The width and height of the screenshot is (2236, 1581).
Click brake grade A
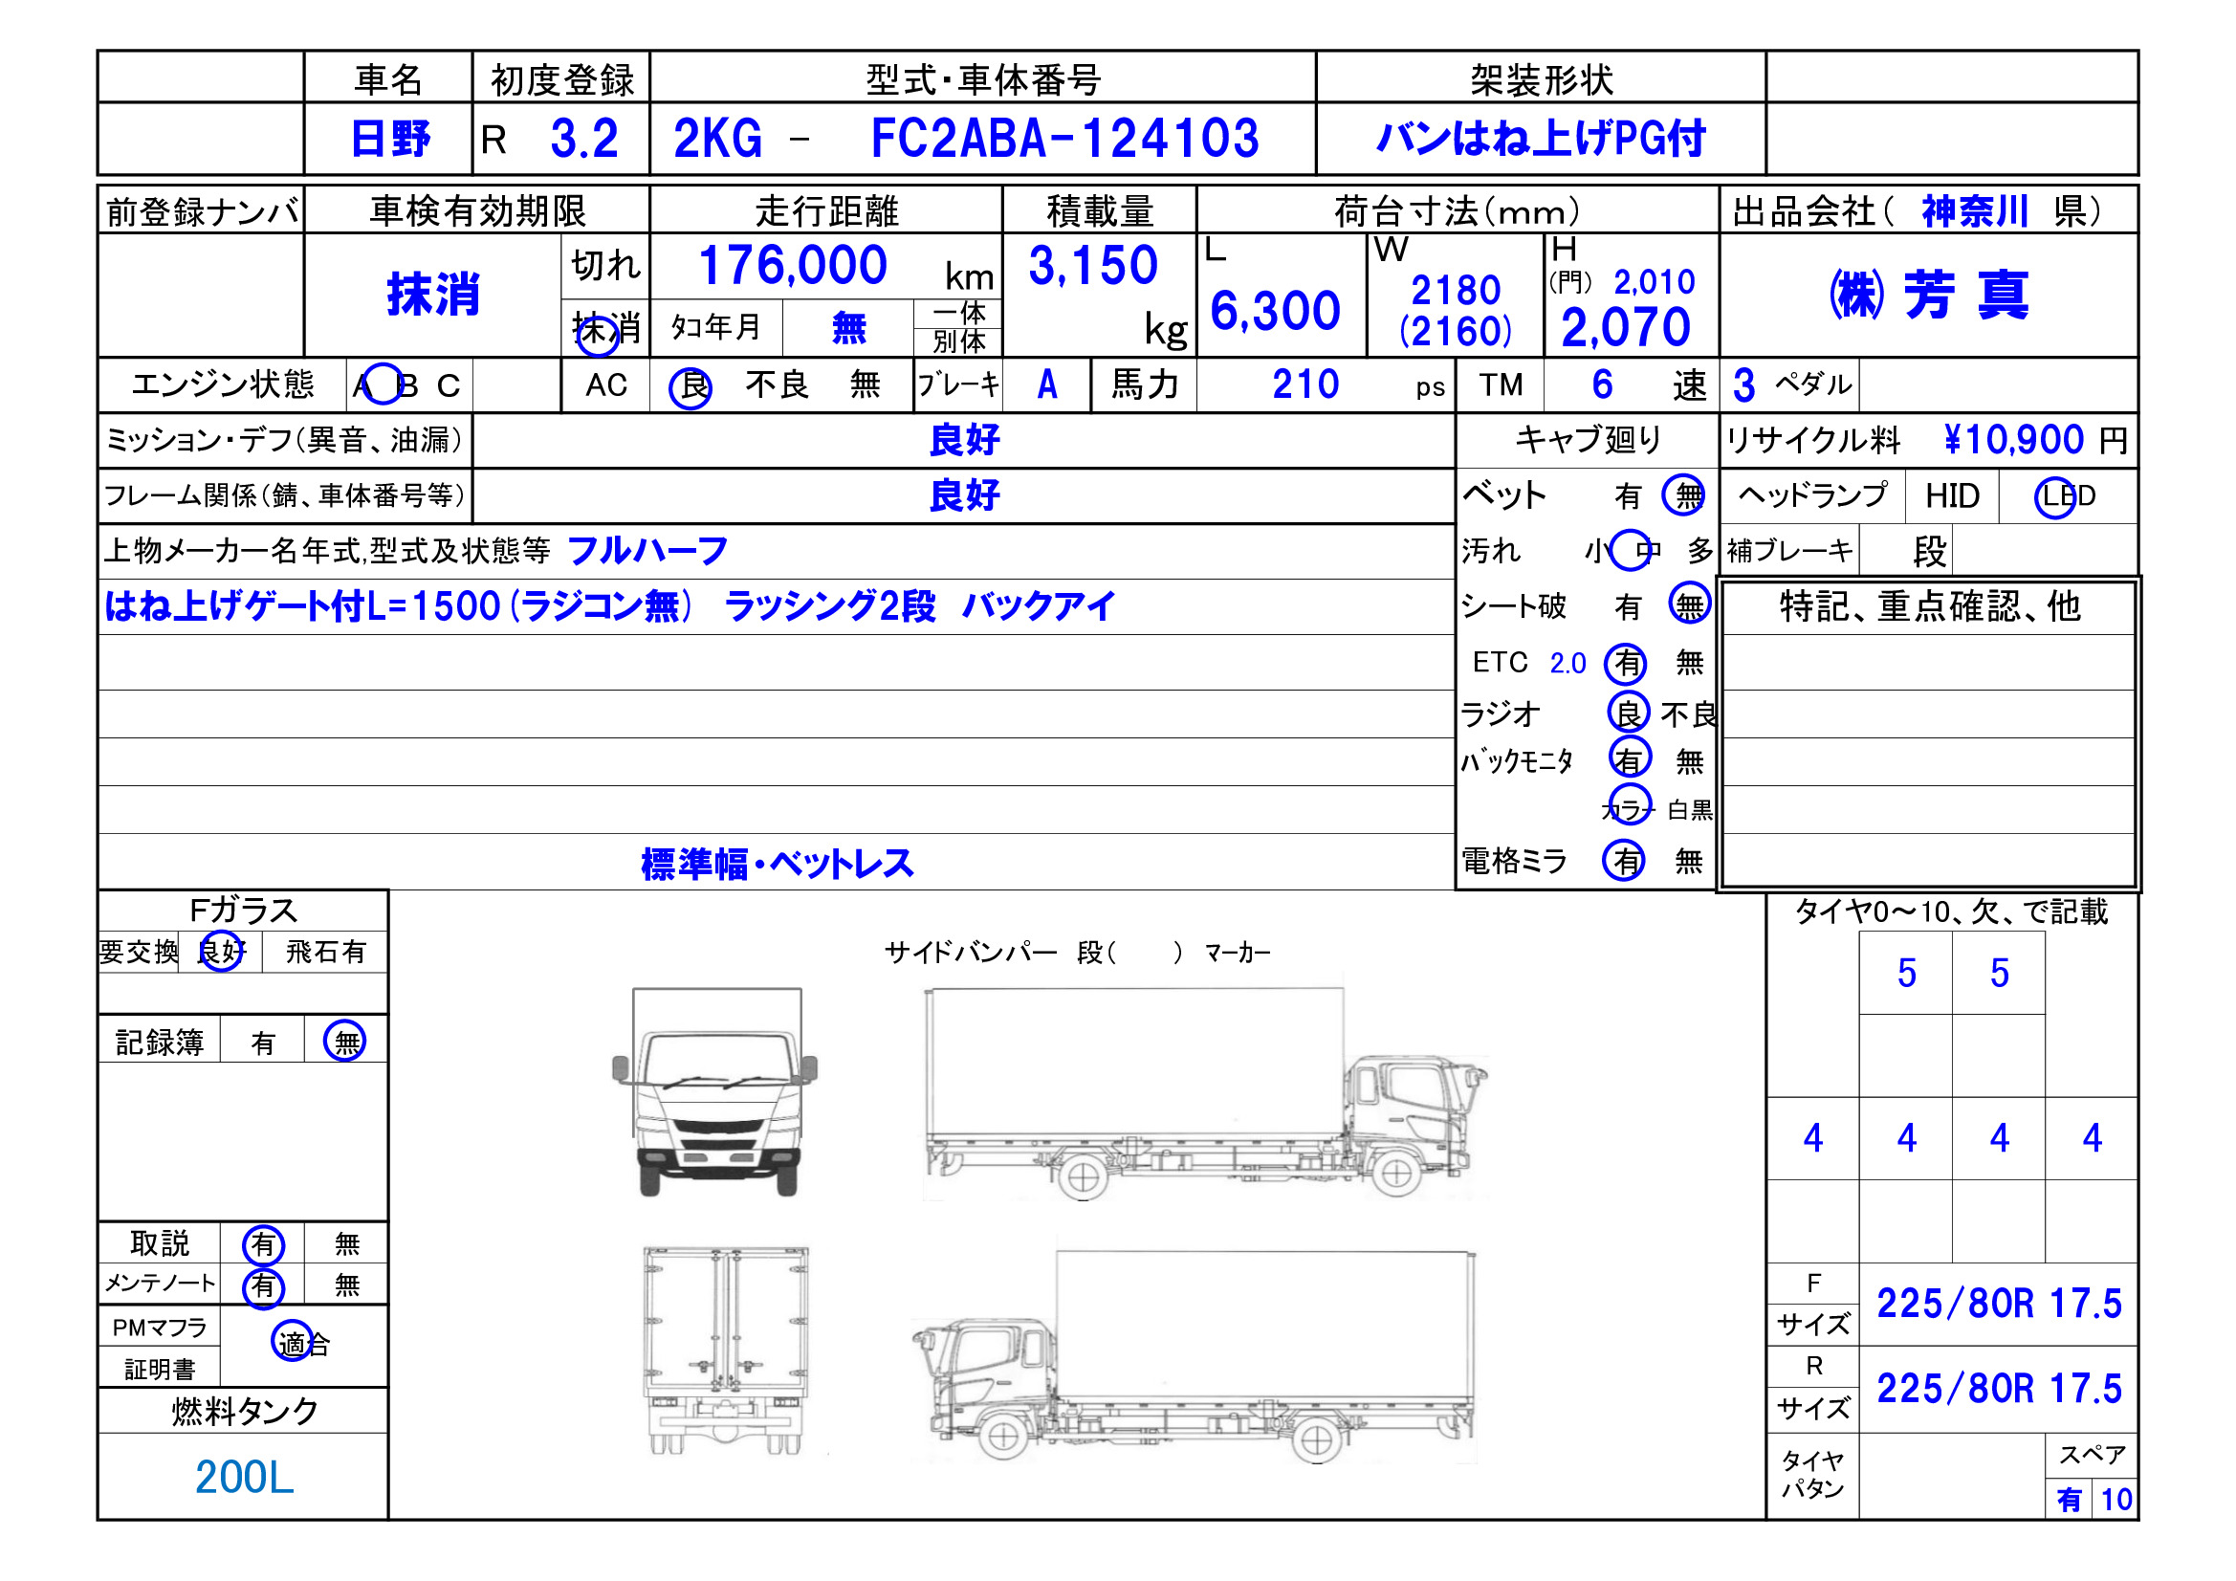(x=1047, y=384)
